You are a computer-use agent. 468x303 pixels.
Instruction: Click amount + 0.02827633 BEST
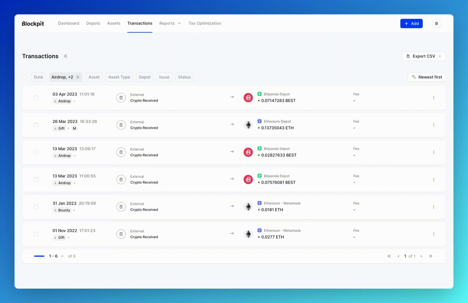pyautogui.click(x=277, y=155)
